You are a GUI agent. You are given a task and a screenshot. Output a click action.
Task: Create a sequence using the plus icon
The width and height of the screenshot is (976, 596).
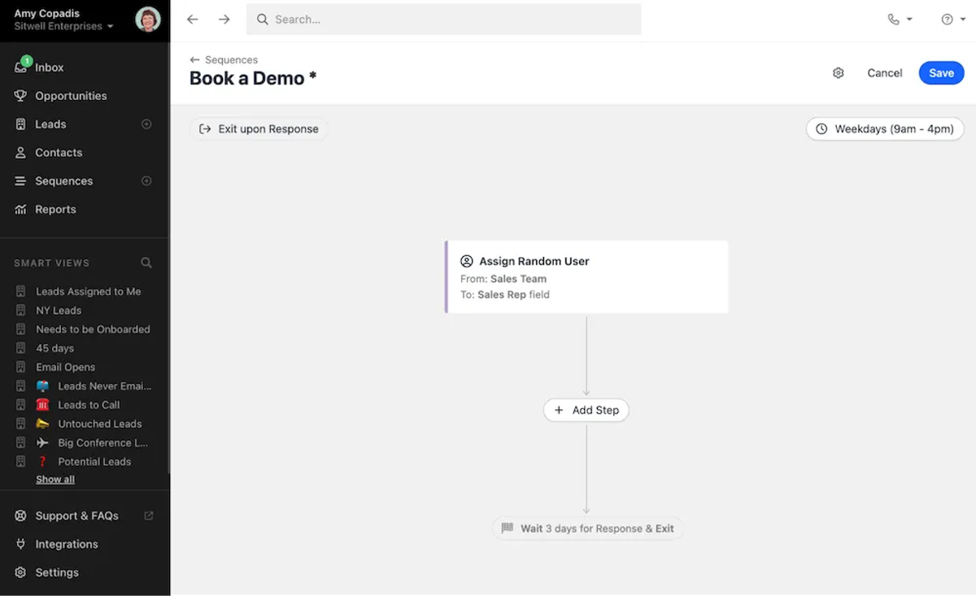point(146,181)
